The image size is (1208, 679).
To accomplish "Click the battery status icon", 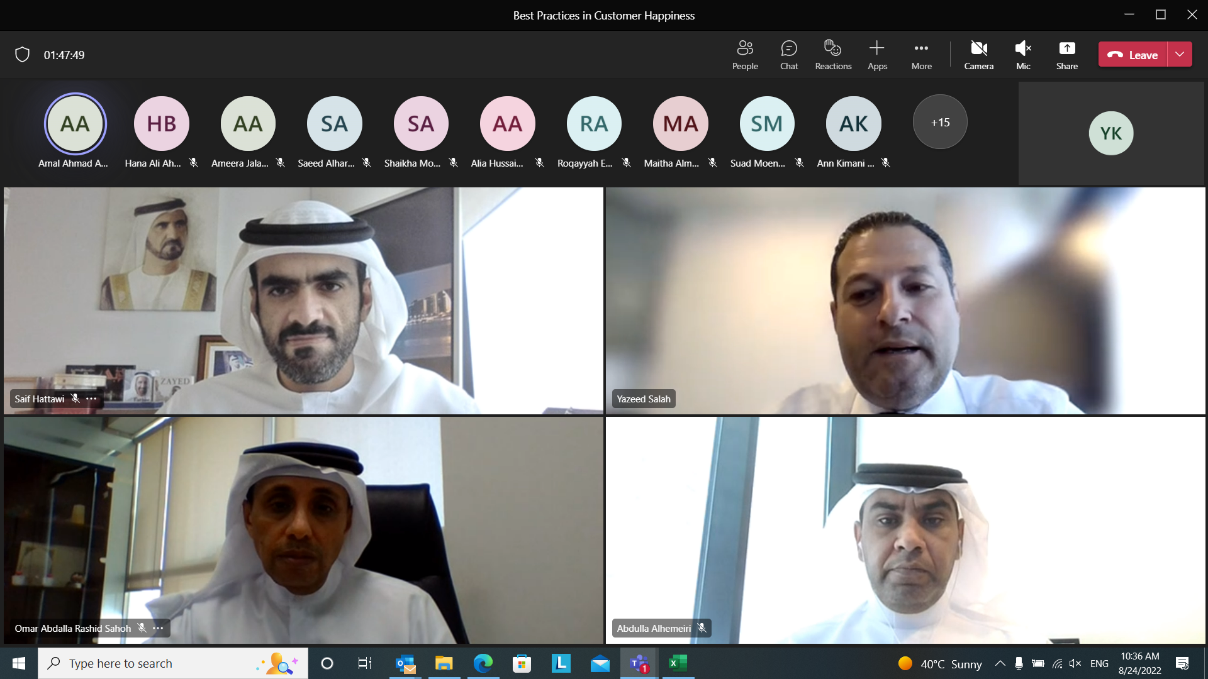I will click(1038, 663).
